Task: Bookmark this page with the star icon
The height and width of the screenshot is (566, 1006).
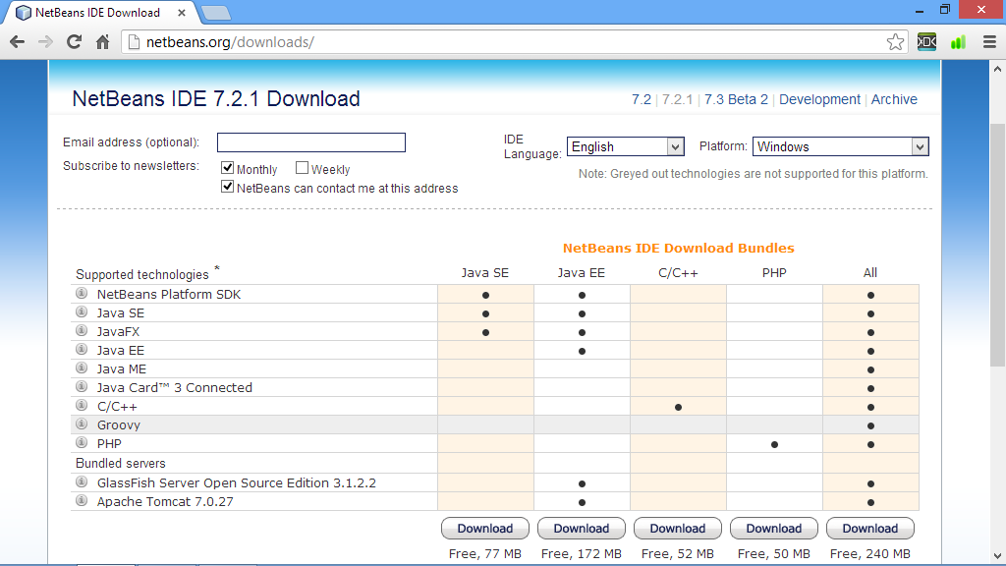Action: point(895,42)
